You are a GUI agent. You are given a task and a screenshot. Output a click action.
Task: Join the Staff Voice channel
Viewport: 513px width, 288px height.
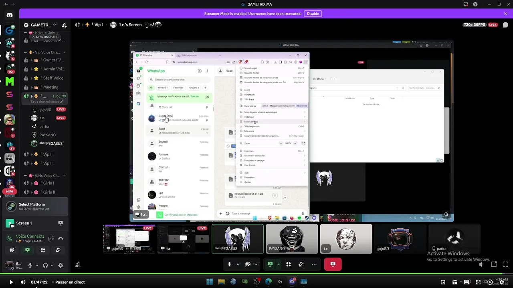pos(45,78)
